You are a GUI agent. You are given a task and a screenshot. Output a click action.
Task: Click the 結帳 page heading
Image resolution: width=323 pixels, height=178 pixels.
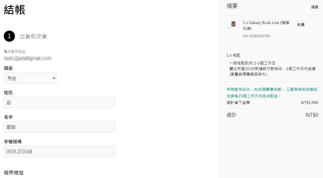coord(14,10)
